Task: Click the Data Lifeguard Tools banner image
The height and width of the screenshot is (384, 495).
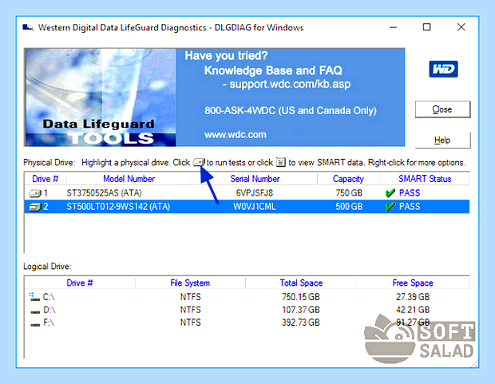Action: (100, 97)
